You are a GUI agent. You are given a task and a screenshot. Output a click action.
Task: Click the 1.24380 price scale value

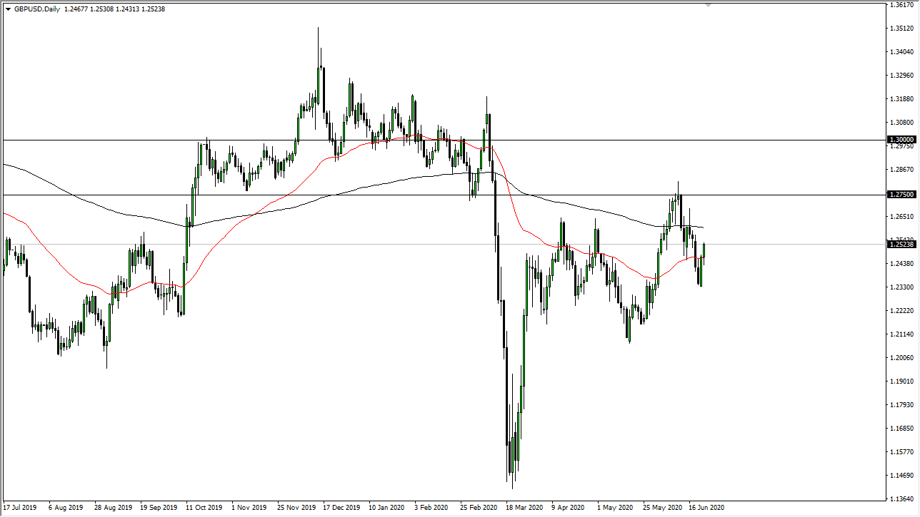[x=902, y=264]
